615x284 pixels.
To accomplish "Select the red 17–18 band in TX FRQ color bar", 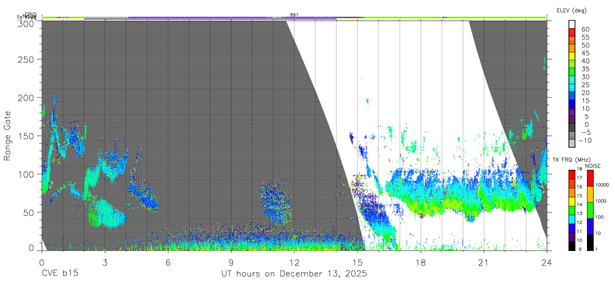I will (x=571, y=174).
